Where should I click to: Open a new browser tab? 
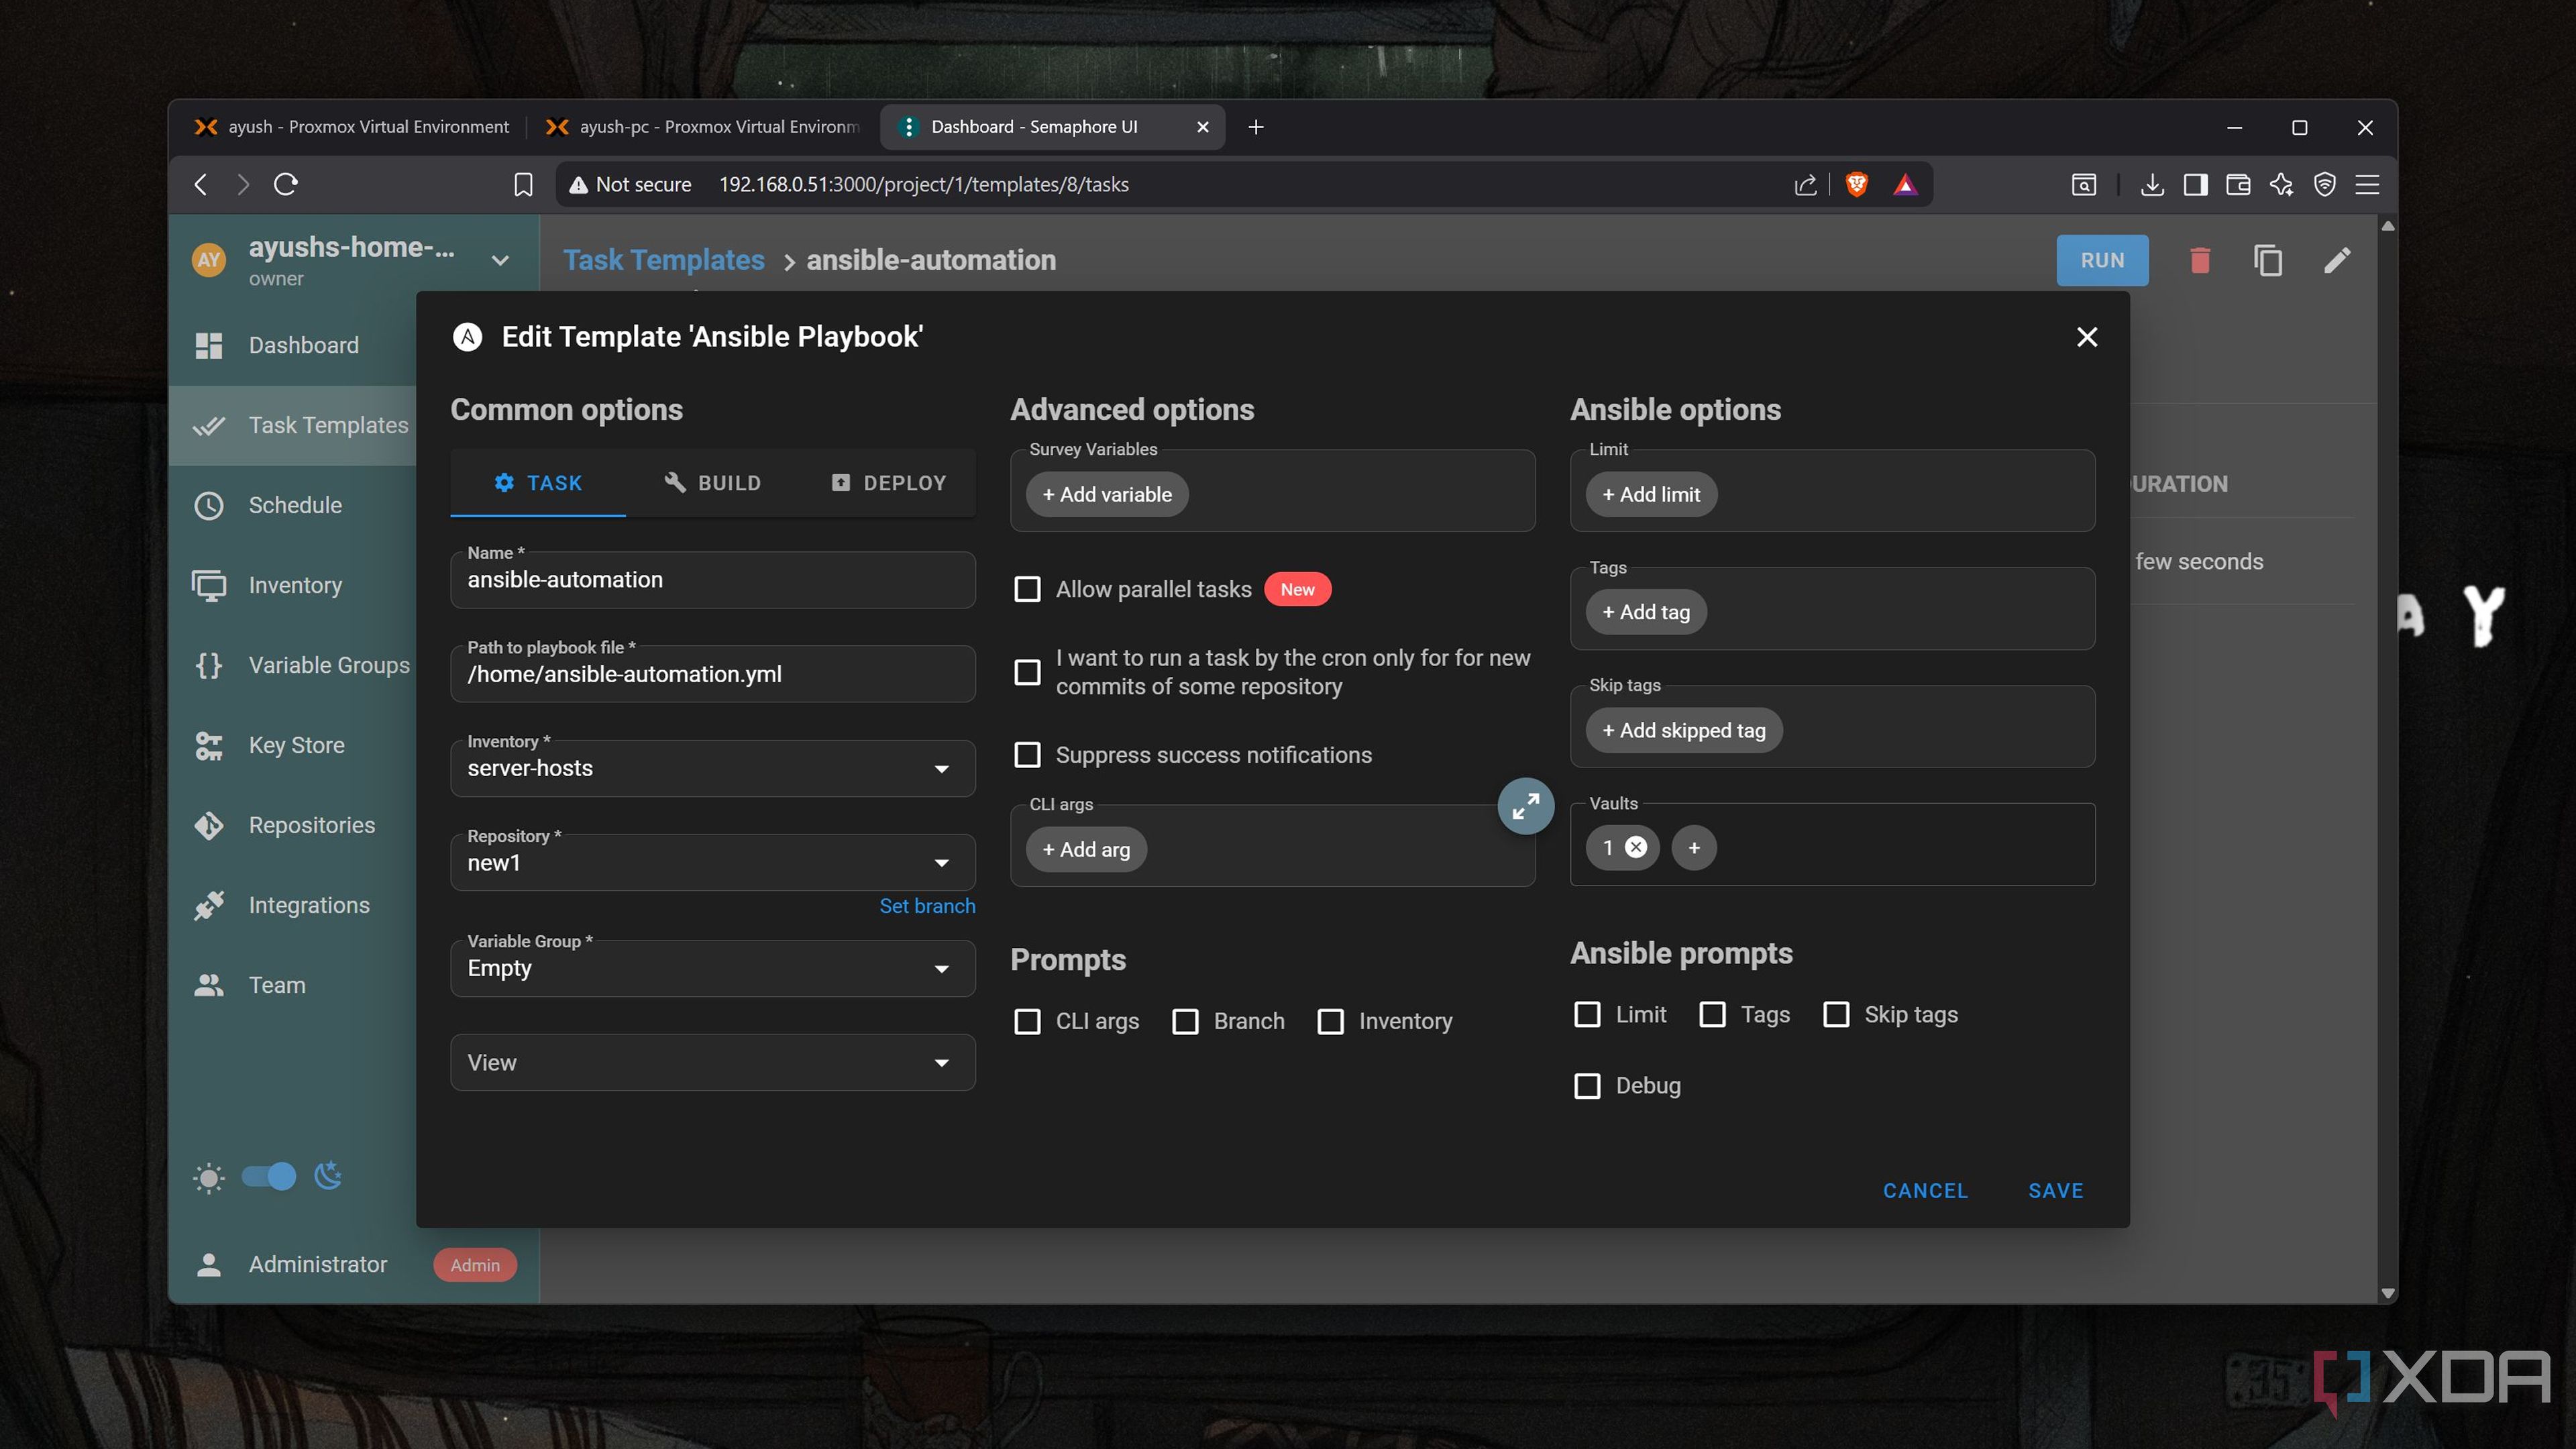(1256, 127)
